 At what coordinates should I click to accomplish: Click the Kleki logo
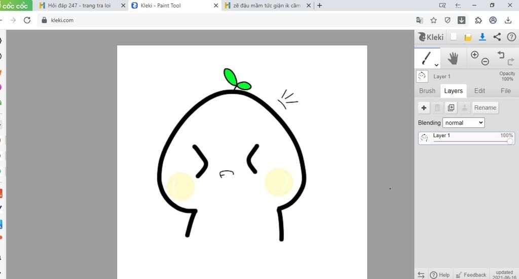coord(431,37)
